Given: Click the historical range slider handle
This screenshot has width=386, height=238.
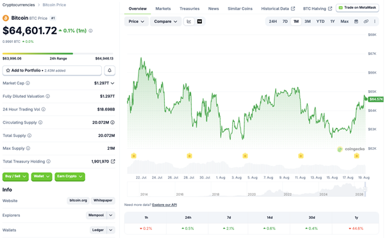Looking at the screenshot, I should coord(365,189).
